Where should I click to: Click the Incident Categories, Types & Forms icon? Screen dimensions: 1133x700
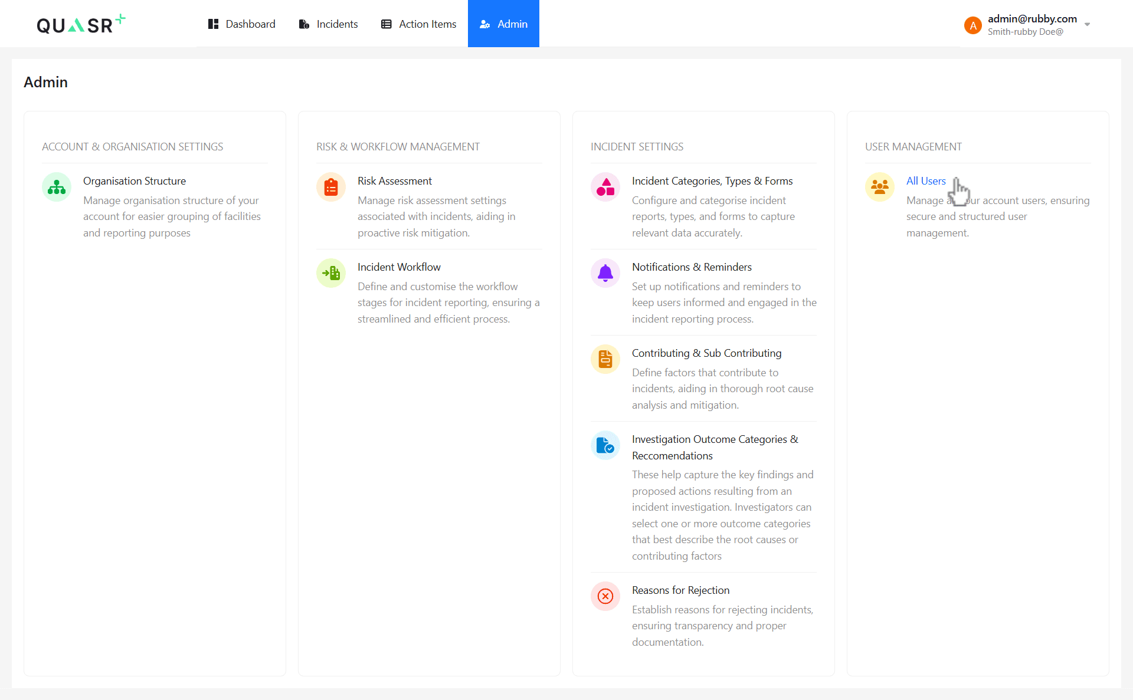pyautogui.click(x=605, y=187)
